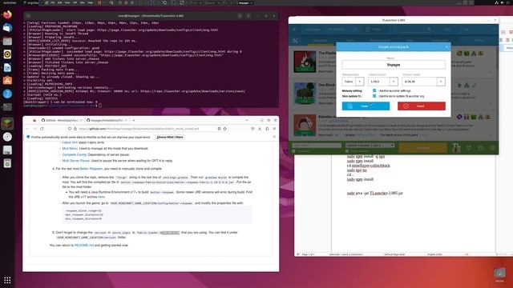Open the Better Respawn link
Image resolution: width=513 pixels, height=288 pixels.
coord(91,169)
